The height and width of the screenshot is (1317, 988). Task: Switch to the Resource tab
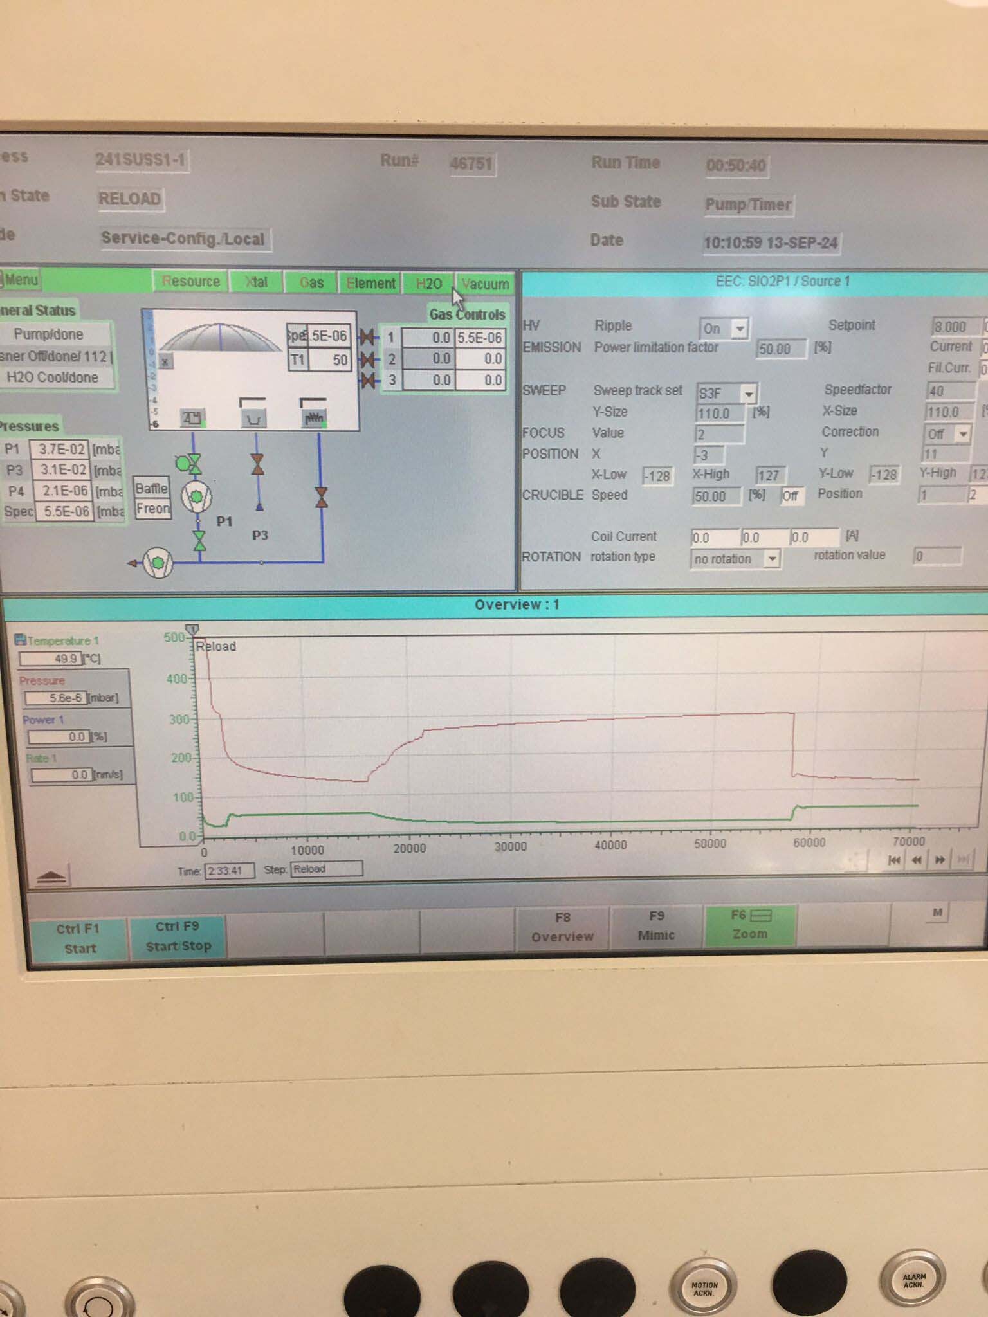tap(190, 282)
